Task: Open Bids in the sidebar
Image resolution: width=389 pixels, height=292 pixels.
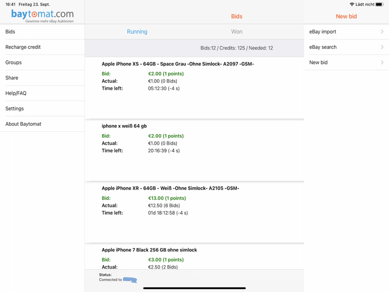Action: point(42,32)
